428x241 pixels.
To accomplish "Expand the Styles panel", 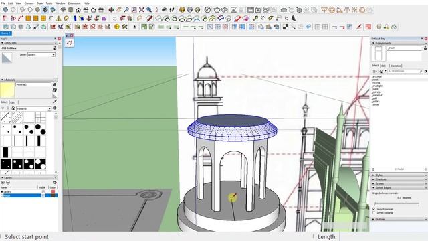I will pyautogui.click(x=374, y=175).
